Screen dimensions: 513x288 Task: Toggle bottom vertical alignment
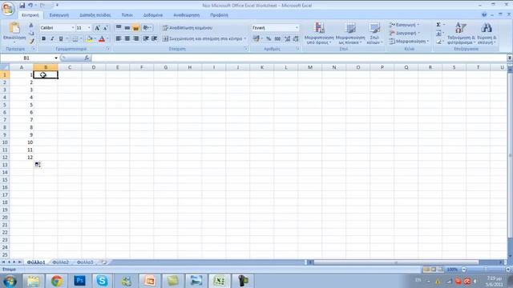(x=135, y=28)
